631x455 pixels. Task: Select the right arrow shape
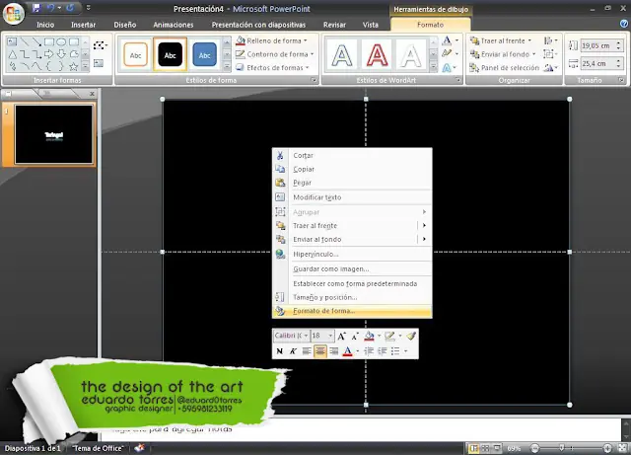pyautogui.click(x=48, y=54)
